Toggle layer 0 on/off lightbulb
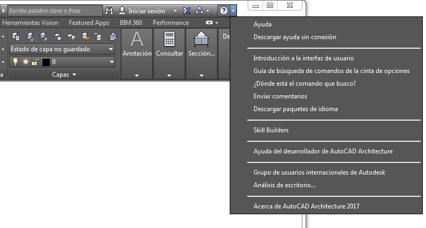Image resolution: width=426 pixels, height=228 pixels. (x=15, y=62)
